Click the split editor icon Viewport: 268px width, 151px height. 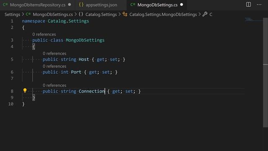click(248, 5)
